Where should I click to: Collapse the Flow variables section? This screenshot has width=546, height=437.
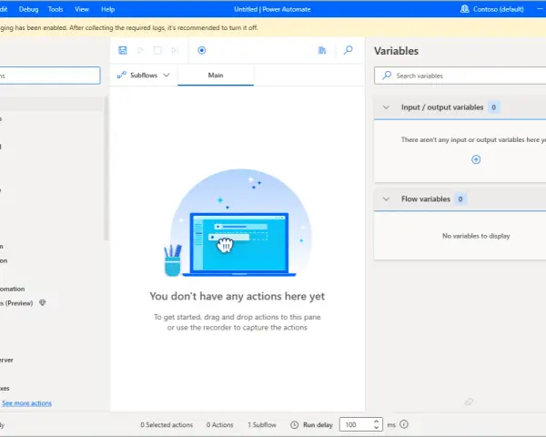(x=386, y=199)
